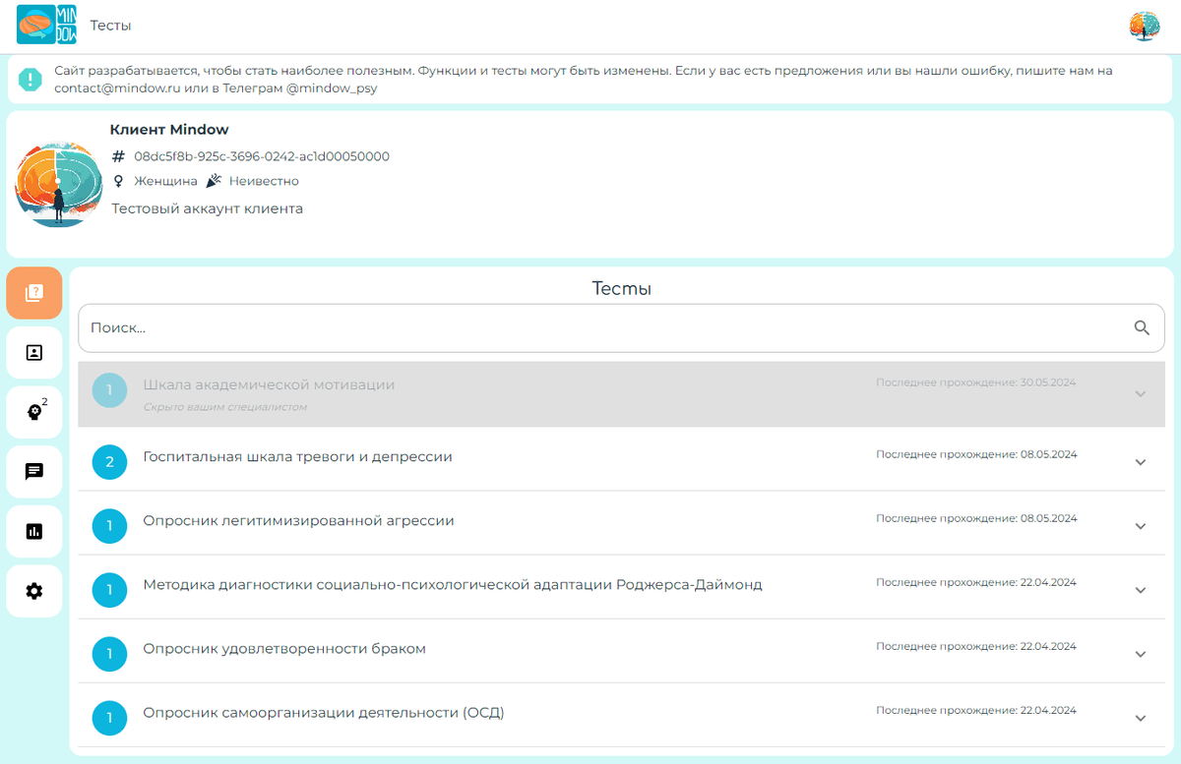Click the hash icon beside the client ID
Screen dimensions: 1181x764
tap(119, 156)
